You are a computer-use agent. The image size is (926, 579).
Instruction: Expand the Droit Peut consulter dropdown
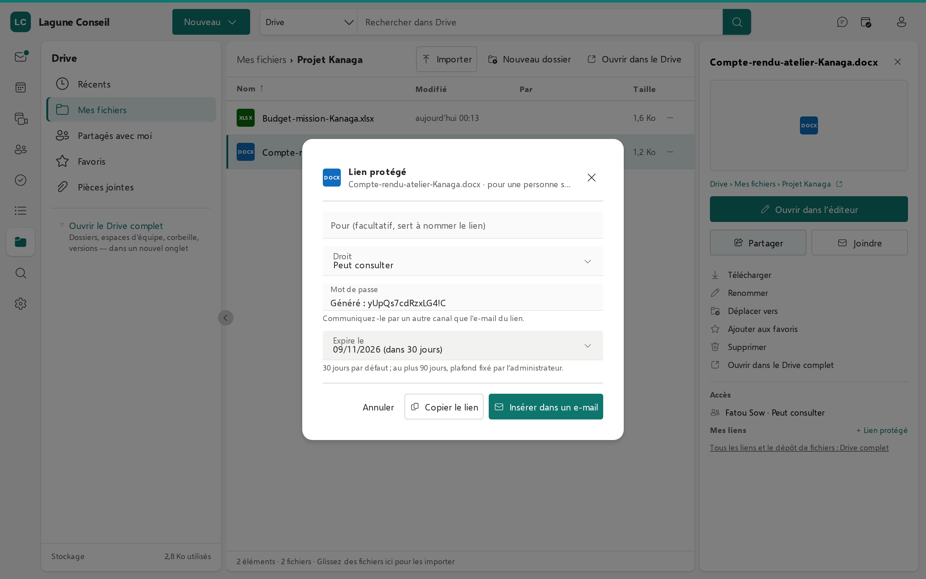pos(463,261)
